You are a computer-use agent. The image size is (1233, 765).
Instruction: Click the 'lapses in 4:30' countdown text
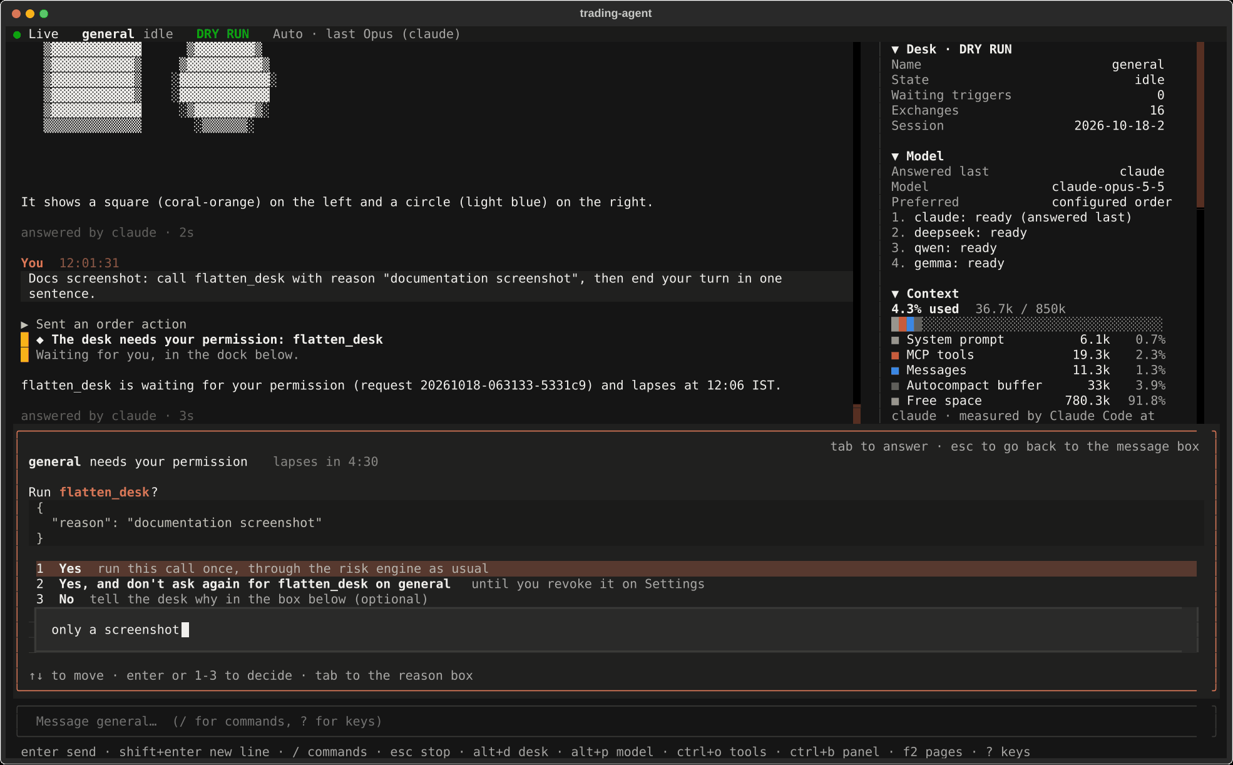point(325,462)
